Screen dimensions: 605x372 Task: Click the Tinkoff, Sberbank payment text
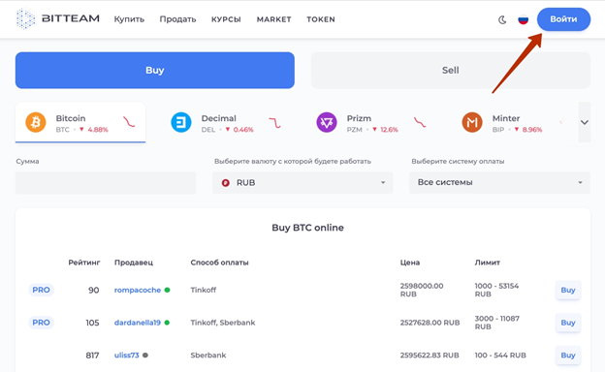coord(223,323)
